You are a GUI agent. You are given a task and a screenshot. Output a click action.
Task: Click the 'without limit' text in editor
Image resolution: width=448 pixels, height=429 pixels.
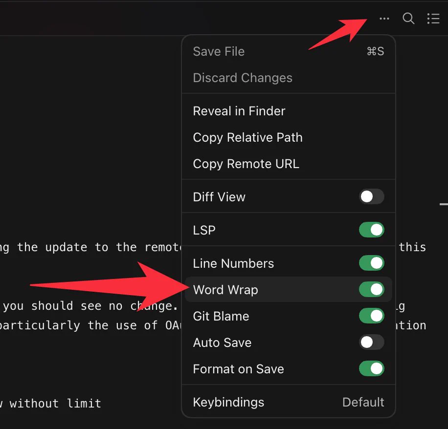(x=55, y=404)
